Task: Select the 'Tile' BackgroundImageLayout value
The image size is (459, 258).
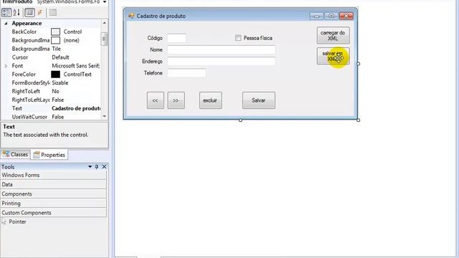Action: 56,49
